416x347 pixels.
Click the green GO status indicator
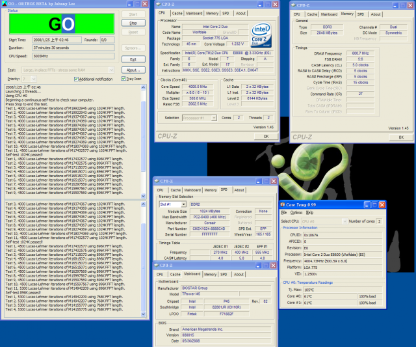tap(62, 24)
